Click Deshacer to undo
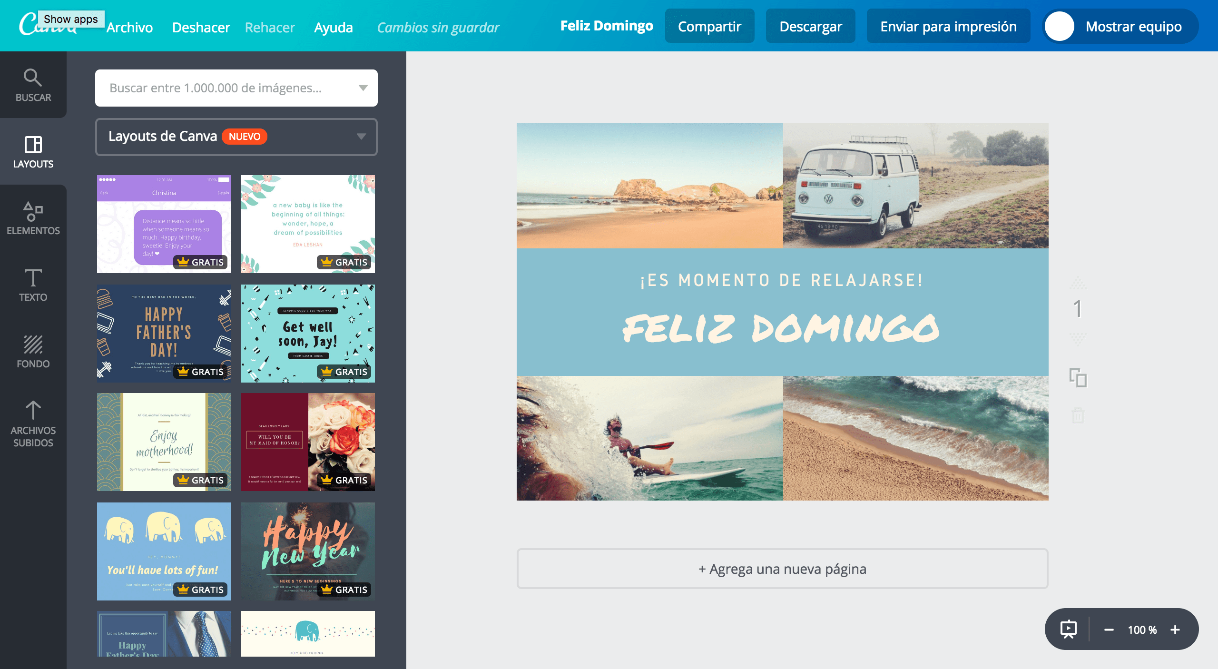This screenshot has width=1218, height=669. (x=201, y=28)
